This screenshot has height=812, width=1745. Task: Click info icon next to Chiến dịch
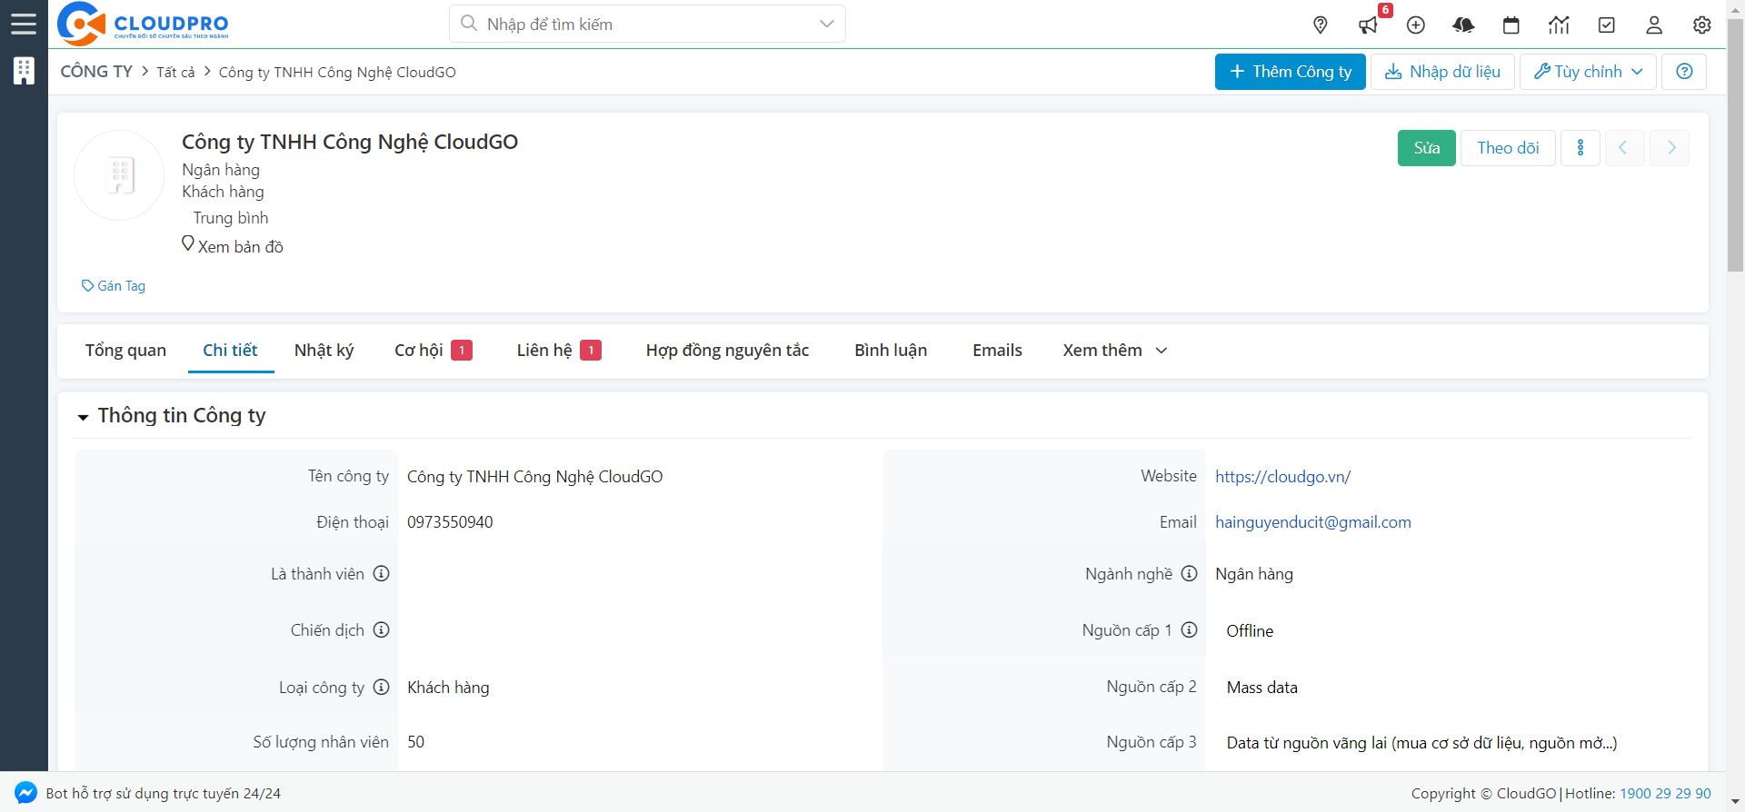[382, 630]
